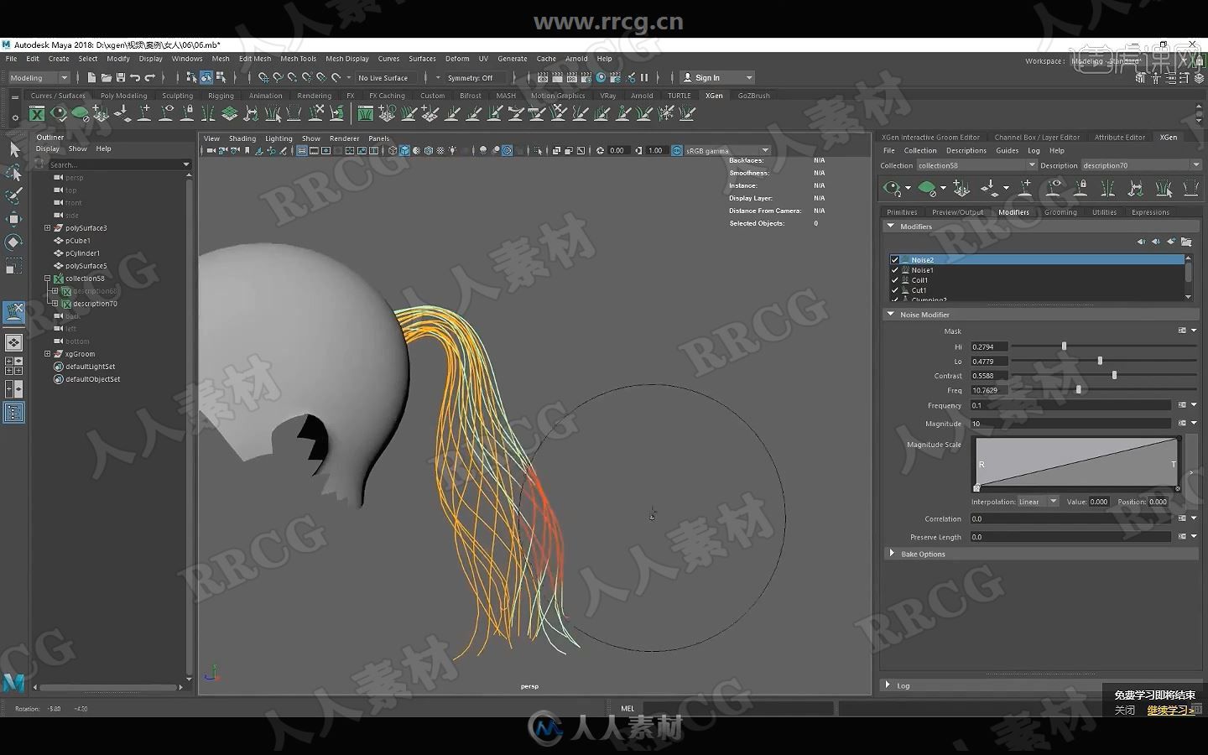
Task: Collapse the Noise Modifier section
Action: tap(891, 314)
